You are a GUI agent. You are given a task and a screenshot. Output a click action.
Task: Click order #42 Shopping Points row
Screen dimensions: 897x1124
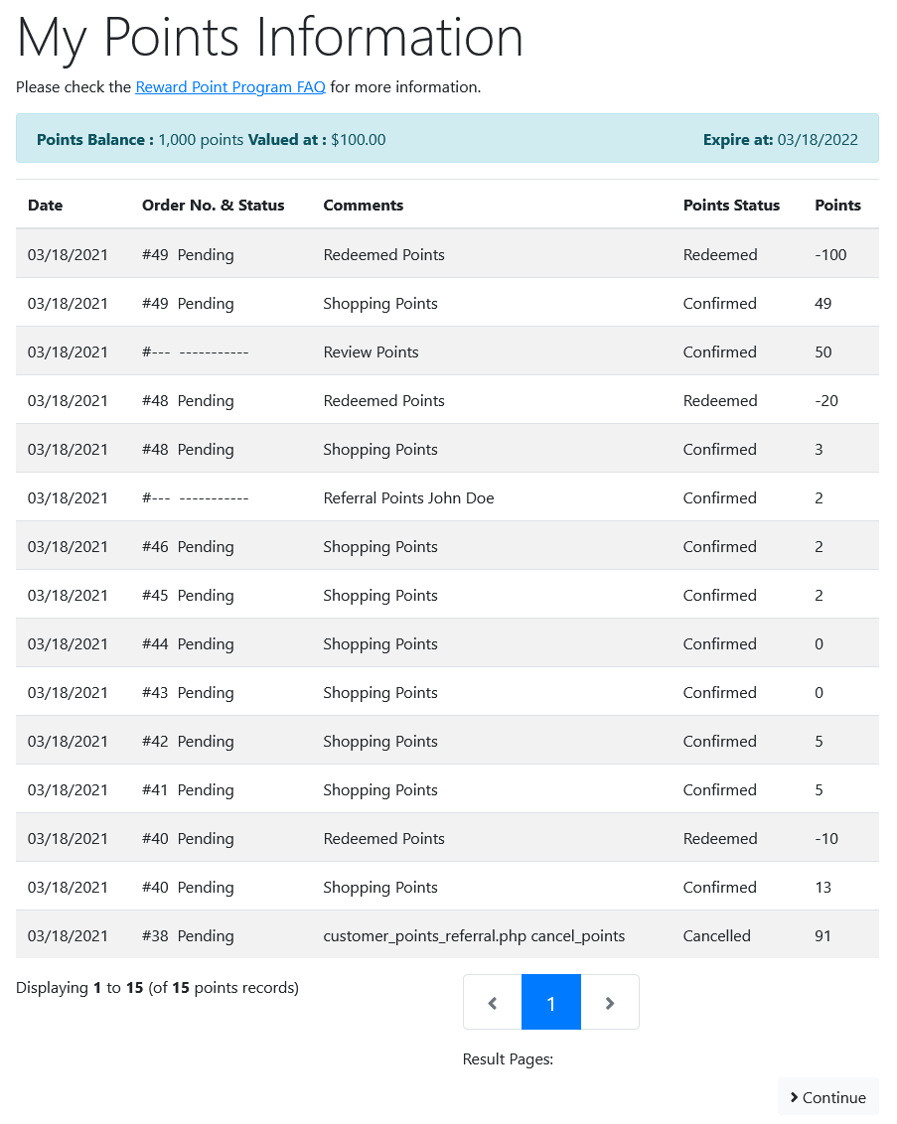click(447, 741)
